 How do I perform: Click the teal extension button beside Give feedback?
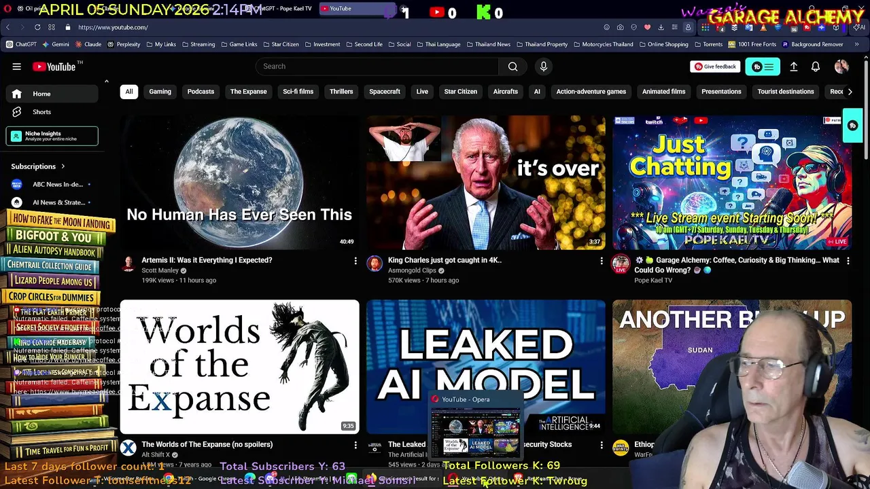(x=763, y=67)
